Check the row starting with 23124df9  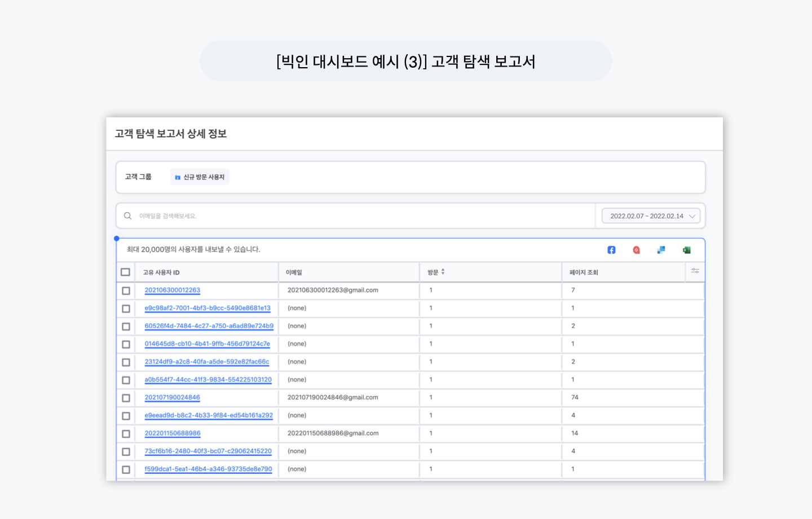point(126,362)
